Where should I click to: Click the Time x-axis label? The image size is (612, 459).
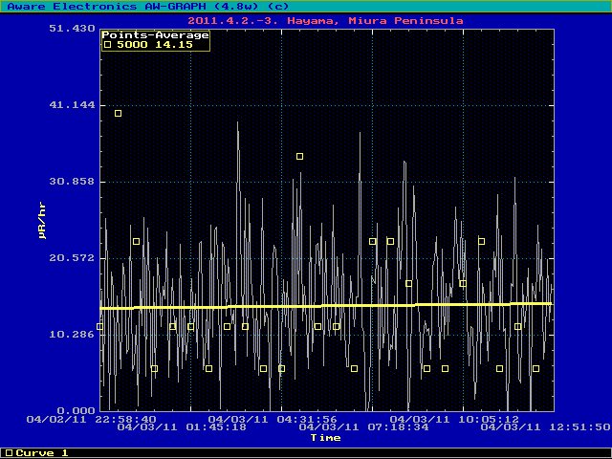click(x=325, y=438)
